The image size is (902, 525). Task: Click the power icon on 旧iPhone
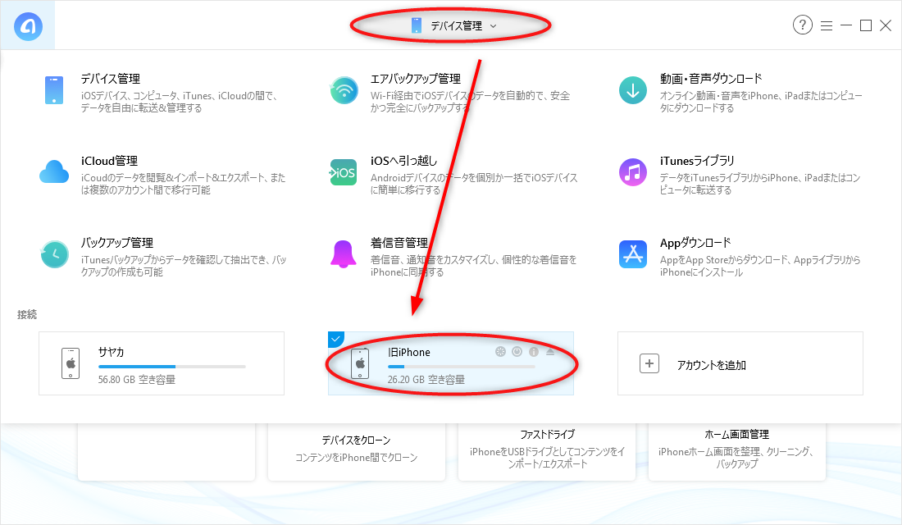click(x=517, y=352)
